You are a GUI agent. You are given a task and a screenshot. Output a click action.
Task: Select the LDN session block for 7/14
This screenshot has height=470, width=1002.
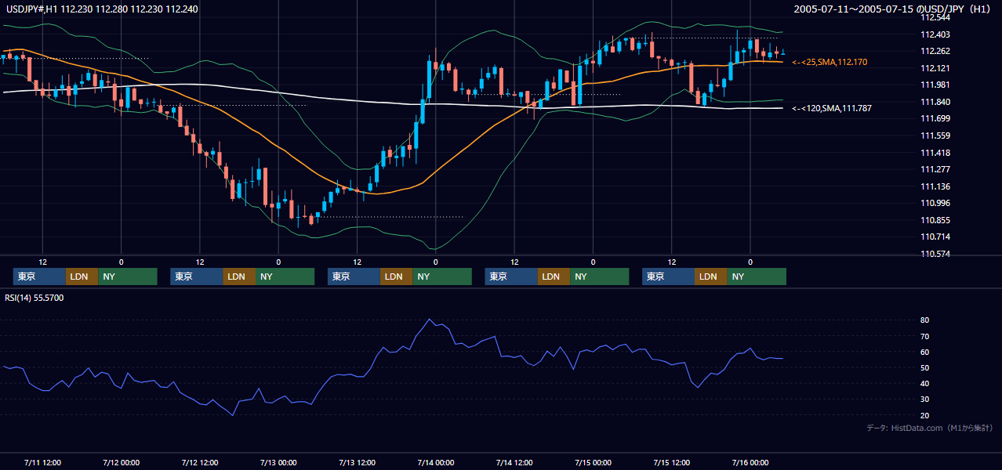[554, 277]
